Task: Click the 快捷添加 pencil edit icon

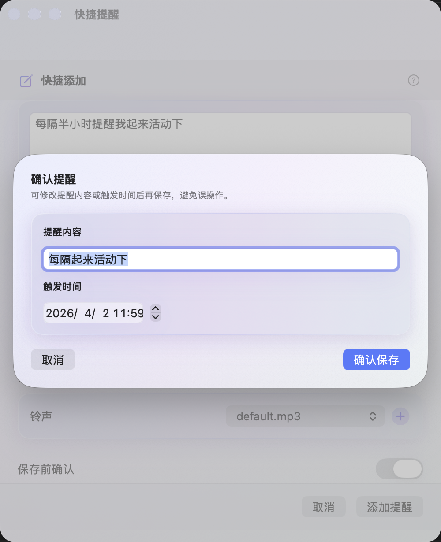Action: 26,81
